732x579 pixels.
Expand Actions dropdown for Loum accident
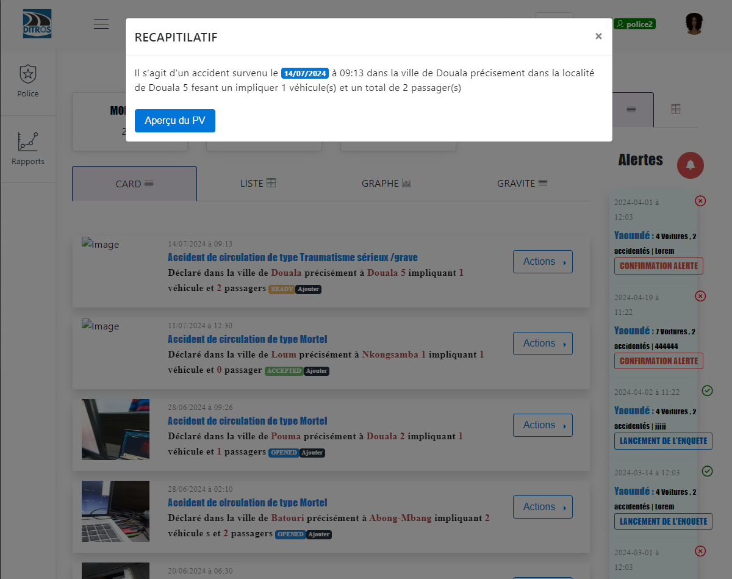tap(543, 343)
